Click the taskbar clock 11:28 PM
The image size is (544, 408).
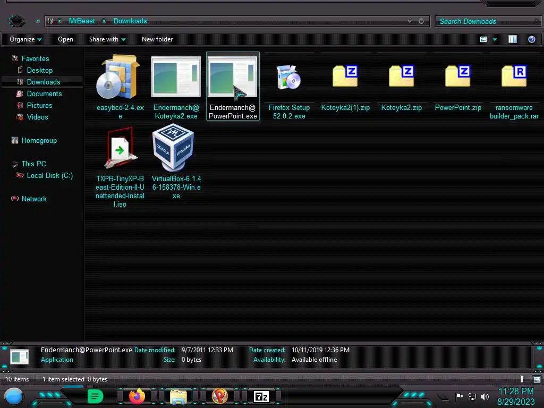(516, 392)
